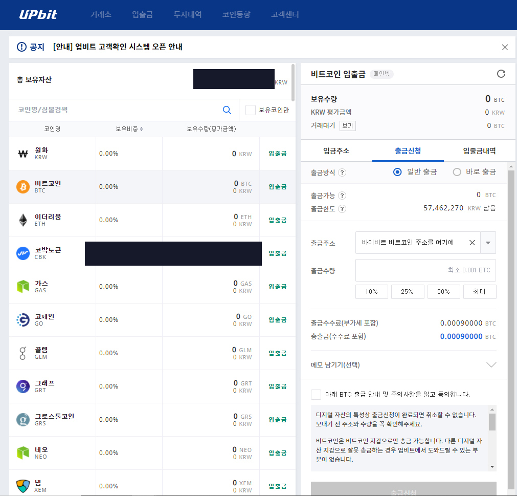Open the 코인동향 menu

[236, 14]
